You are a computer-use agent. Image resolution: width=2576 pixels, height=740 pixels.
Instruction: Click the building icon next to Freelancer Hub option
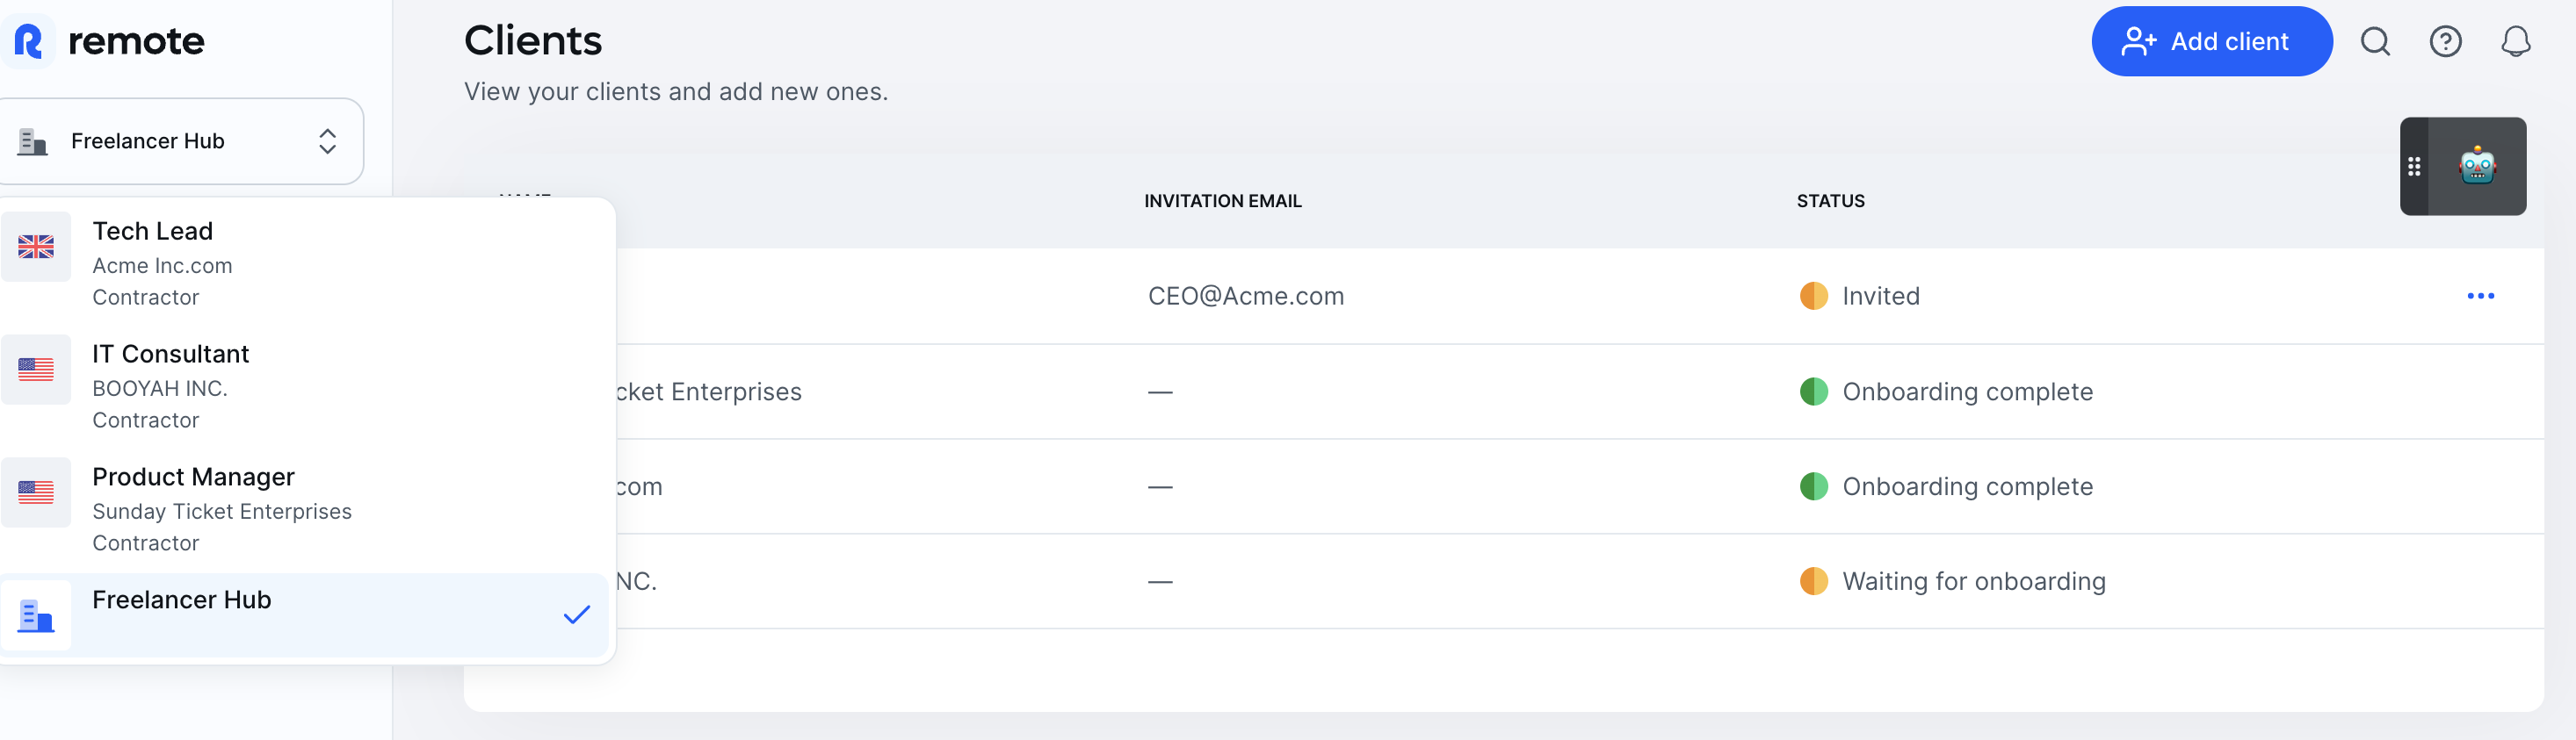click(36, 615)
